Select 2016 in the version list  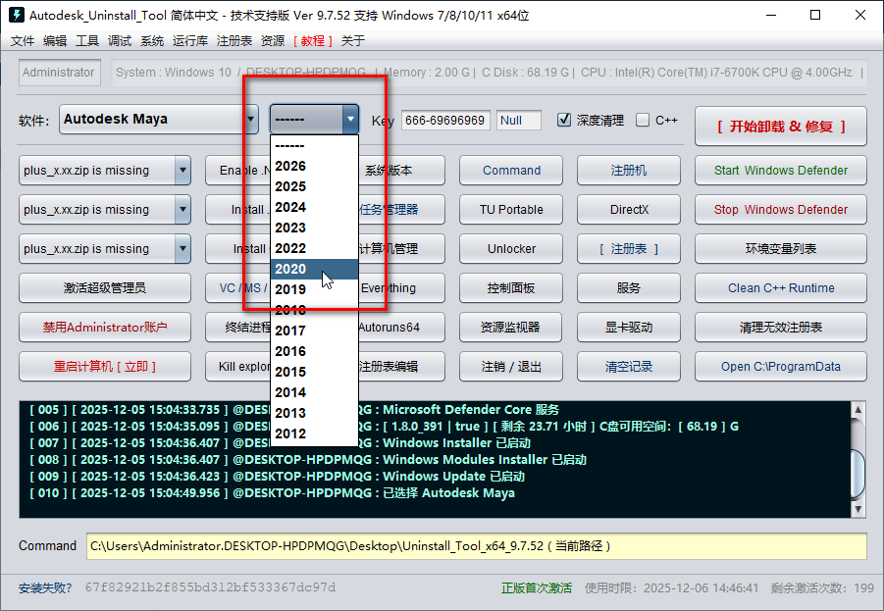[x=314, y=351]
